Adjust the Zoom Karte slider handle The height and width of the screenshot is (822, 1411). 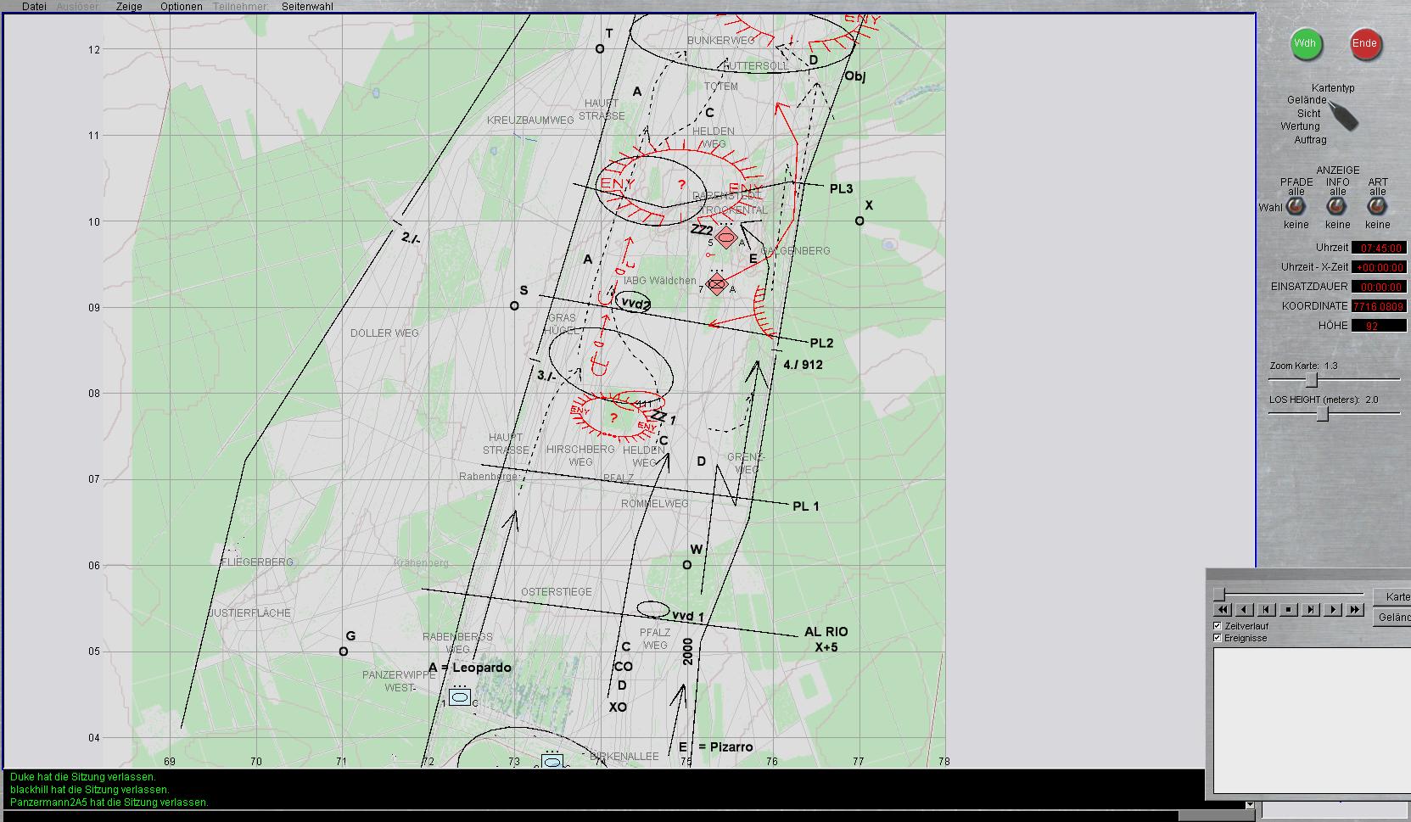(1311, 380)
